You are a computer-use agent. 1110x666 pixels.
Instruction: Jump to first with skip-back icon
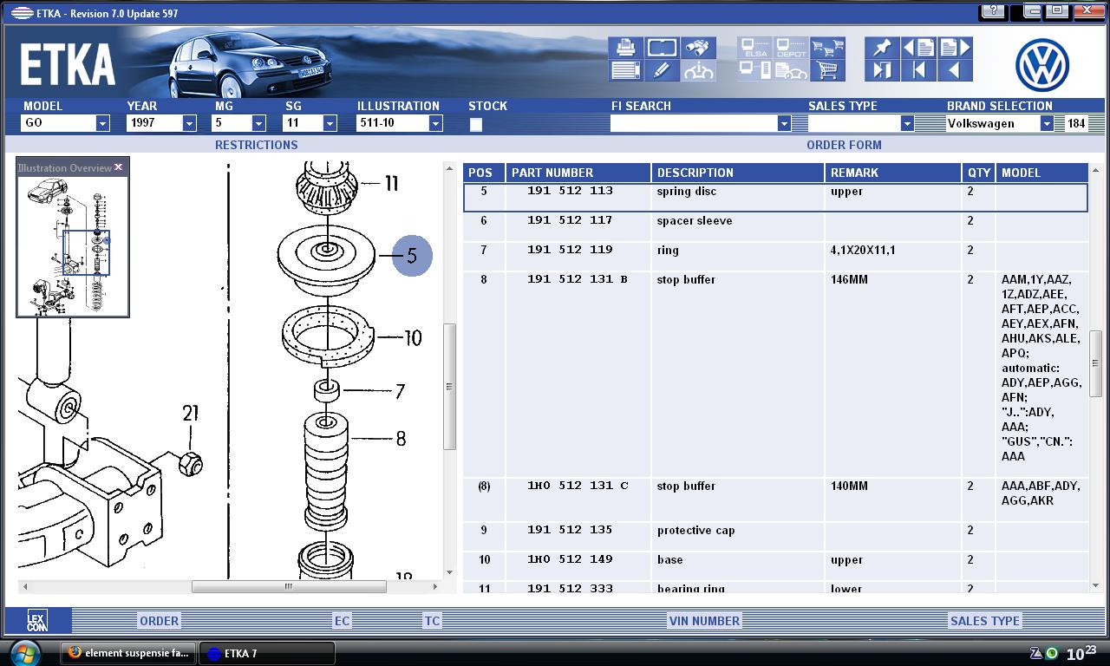pyautogui.click(x=918, y=70)
